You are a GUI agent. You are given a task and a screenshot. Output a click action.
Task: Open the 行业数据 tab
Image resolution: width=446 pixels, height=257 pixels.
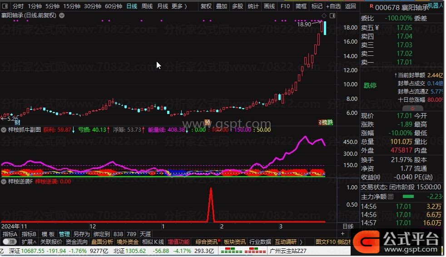[260, 242]
